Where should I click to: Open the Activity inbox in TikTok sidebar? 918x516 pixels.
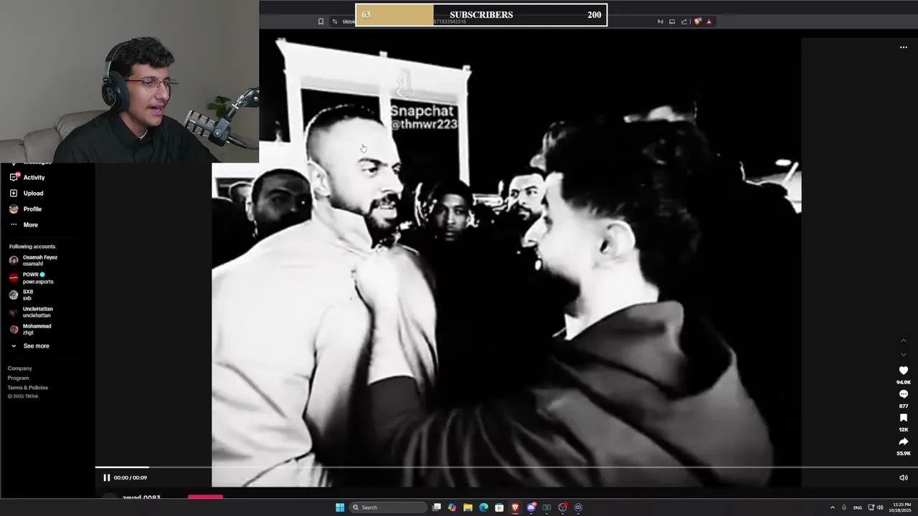(27, 177)
